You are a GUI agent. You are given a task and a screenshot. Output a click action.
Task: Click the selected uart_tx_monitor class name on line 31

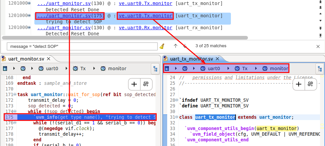(x=215, y=117)
